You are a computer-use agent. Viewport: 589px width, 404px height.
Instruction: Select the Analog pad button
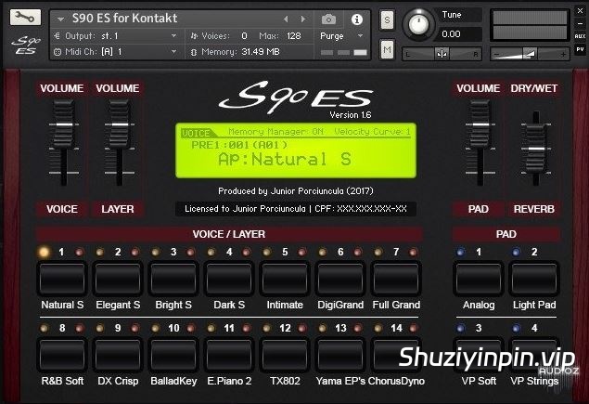(x=479, y=279)
